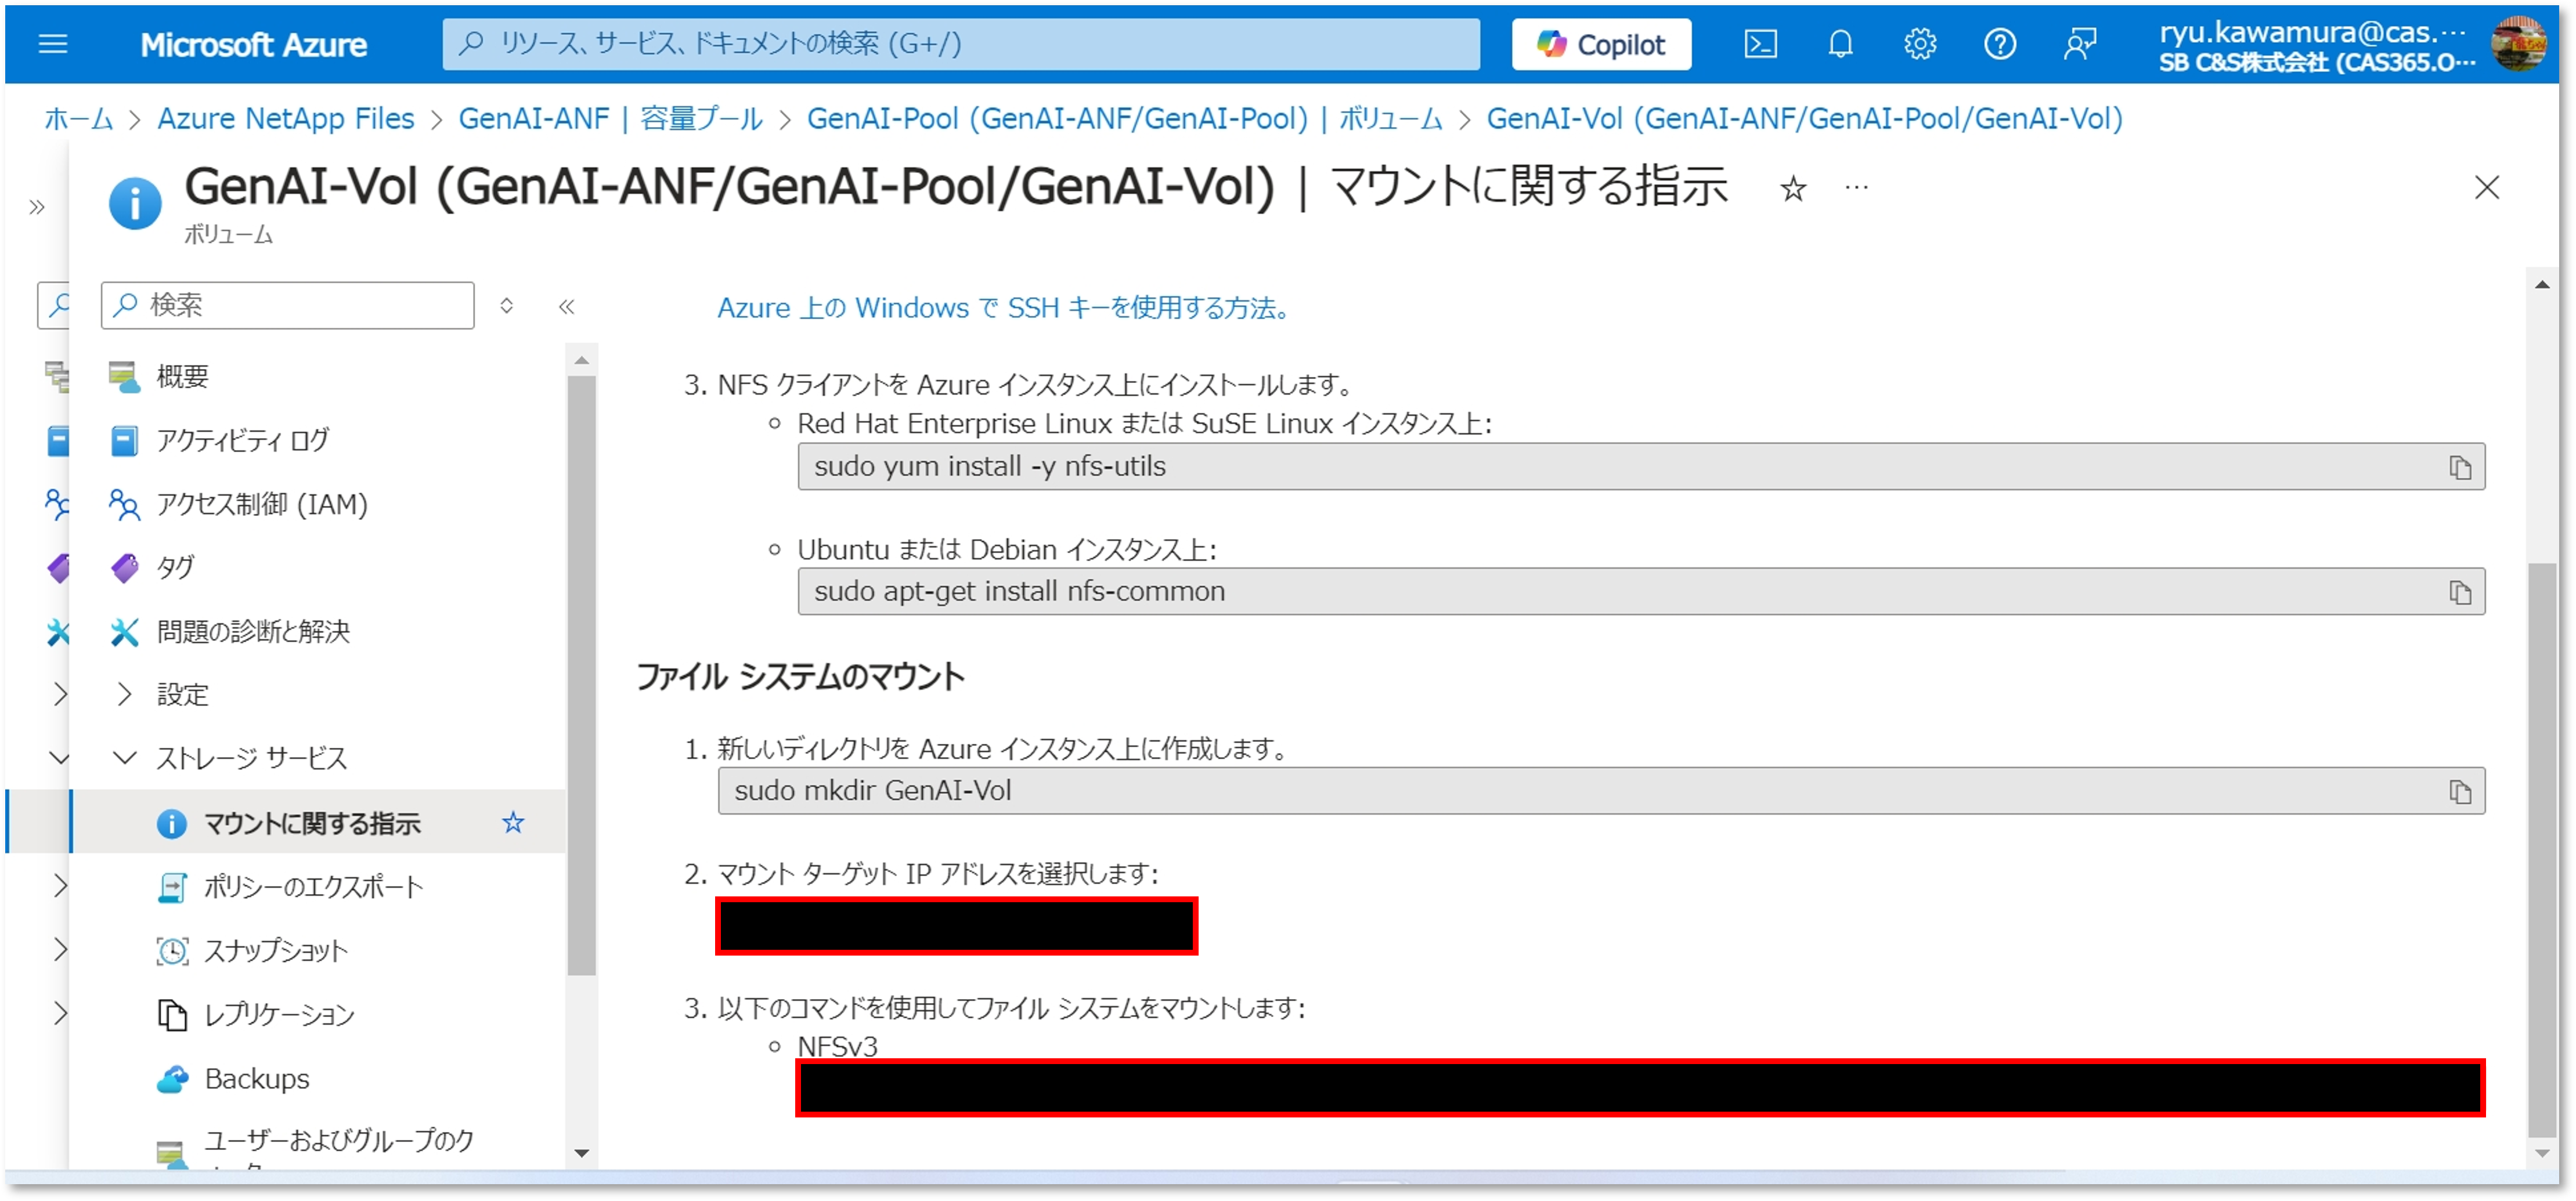Expand the collapsed outer left pane

point(37,208)
